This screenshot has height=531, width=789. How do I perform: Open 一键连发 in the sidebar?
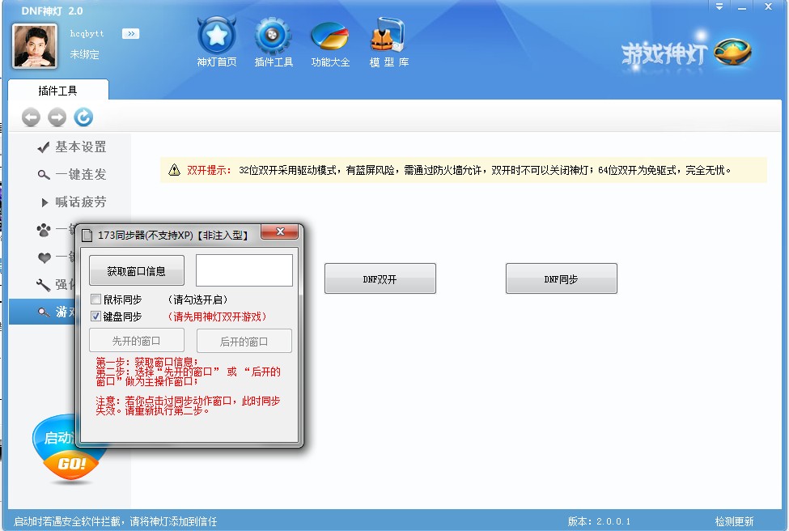pos(72,175)
